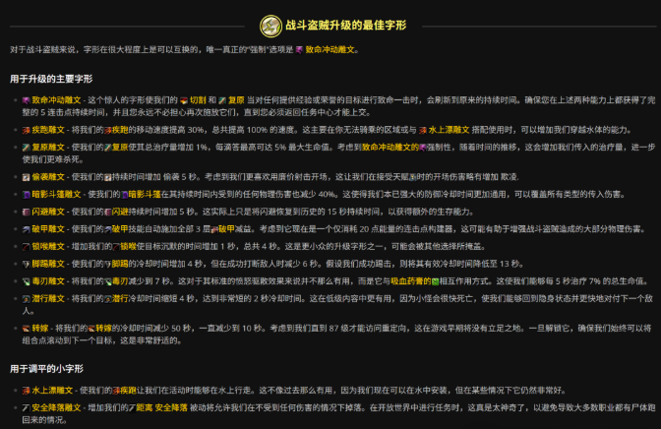Open the 致命冲动雕文 link in the intro sentence

point(343,48)
